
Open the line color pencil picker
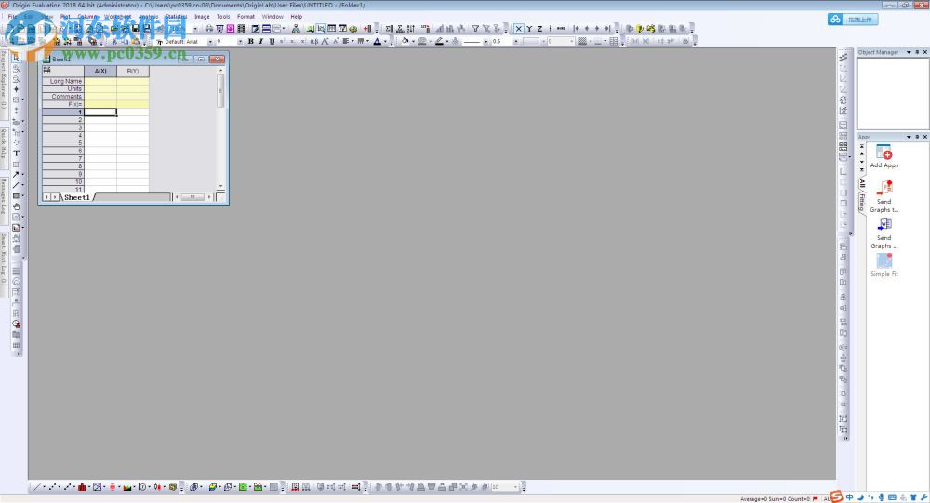coord(440,42)
